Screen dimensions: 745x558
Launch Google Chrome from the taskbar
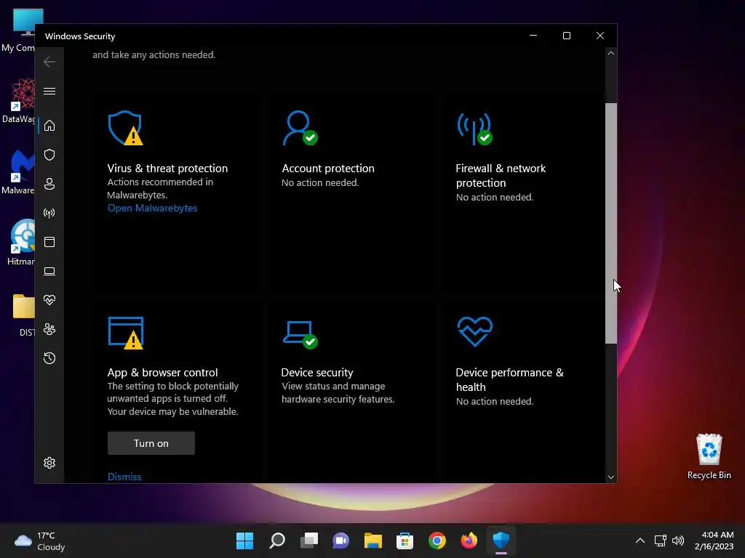point(437,541)
